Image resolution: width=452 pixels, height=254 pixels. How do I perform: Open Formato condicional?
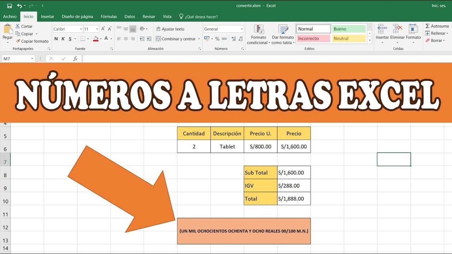(259, 35)
